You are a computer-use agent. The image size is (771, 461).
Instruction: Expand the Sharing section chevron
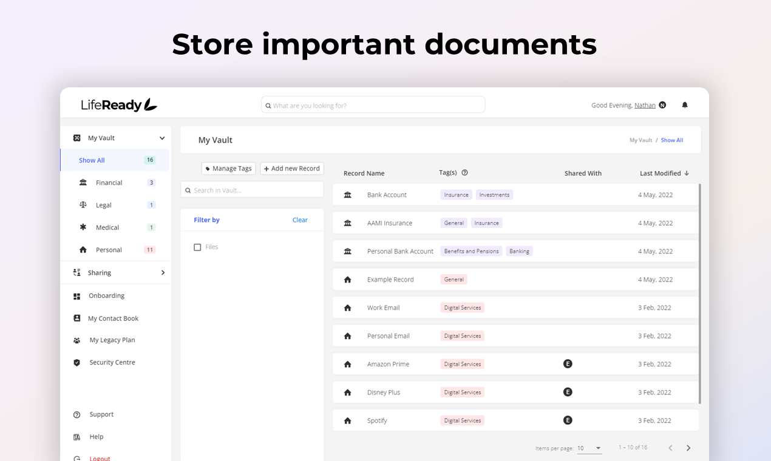coord(163,273)
